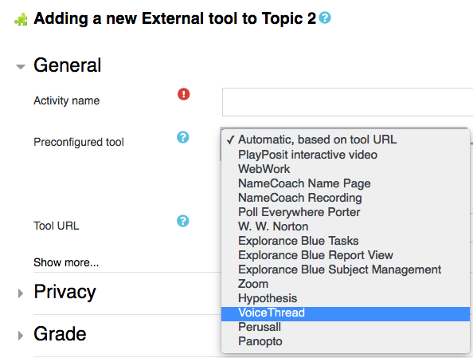Choose VoiceThread from the tool list
Viewport: 473px width, 358px height.
click(346, 313)
